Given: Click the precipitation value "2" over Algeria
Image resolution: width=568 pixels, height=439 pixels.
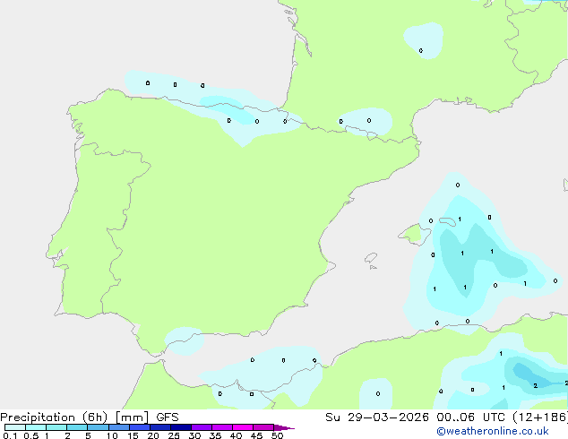Looking at the screenshot, I should [536, 386].
